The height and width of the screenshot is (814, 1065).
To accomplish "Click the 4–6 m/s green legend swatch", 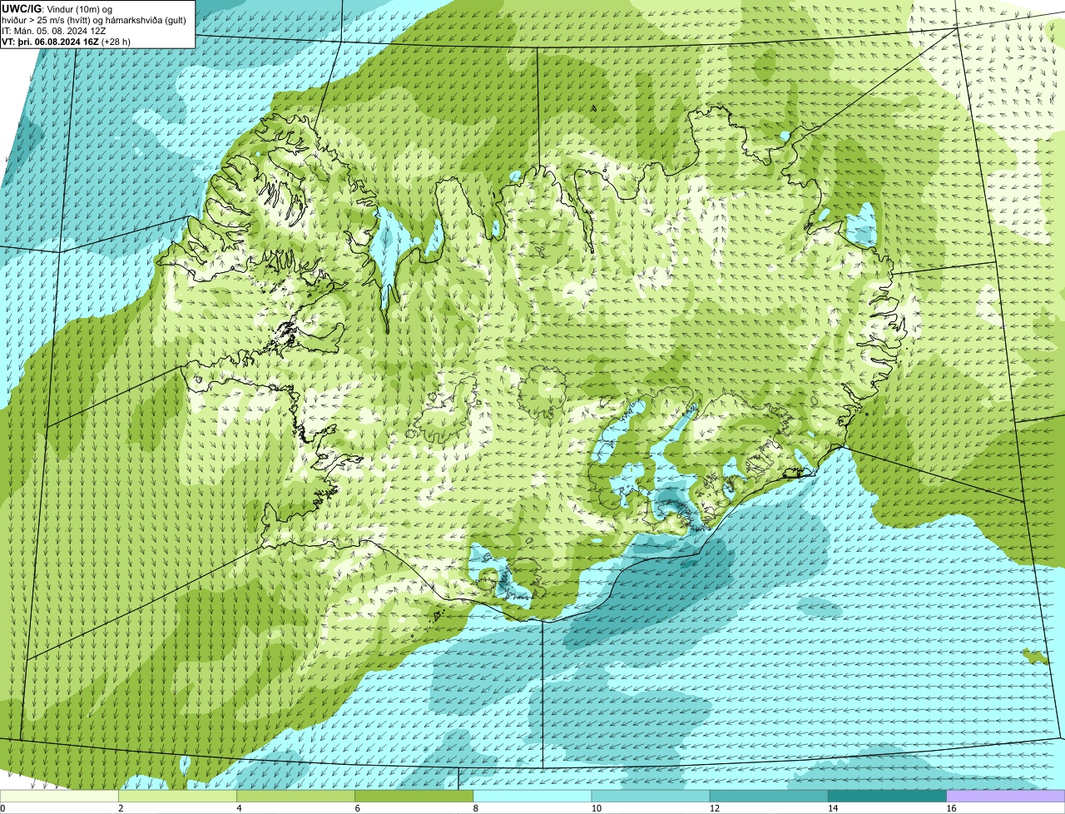I will (295, 797).
